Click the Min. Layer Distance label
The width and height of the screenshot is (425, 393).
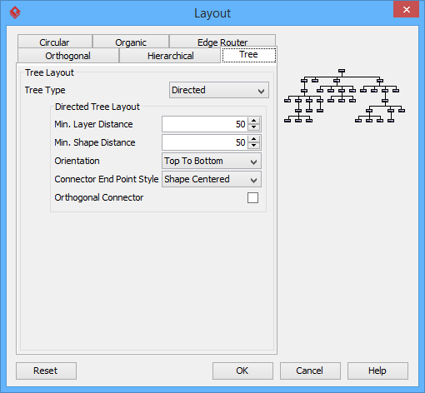click(93, 124)
